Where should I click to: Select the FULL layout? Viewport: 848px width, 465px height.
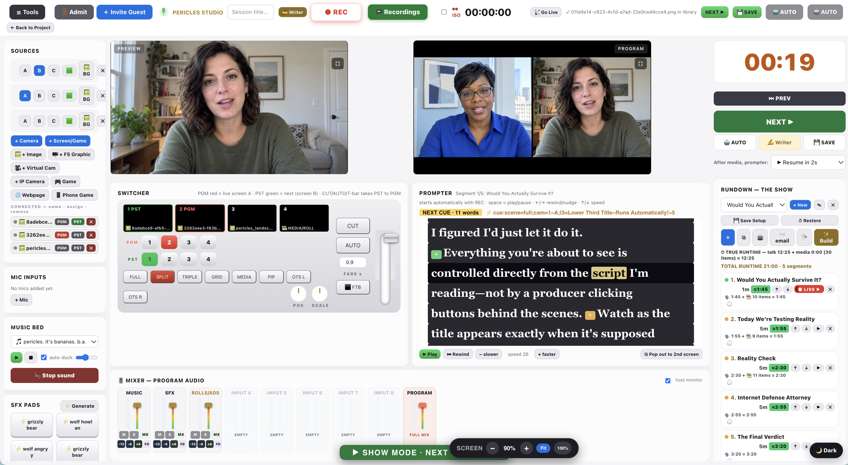[135, 277]
